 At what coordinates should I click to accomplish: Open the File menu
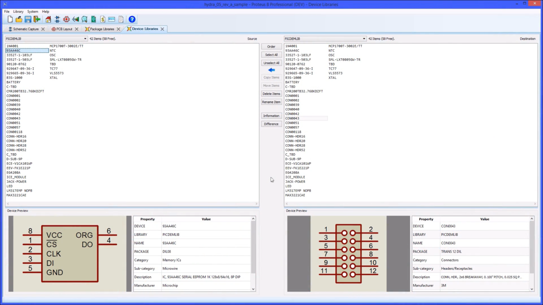point(7,11)
